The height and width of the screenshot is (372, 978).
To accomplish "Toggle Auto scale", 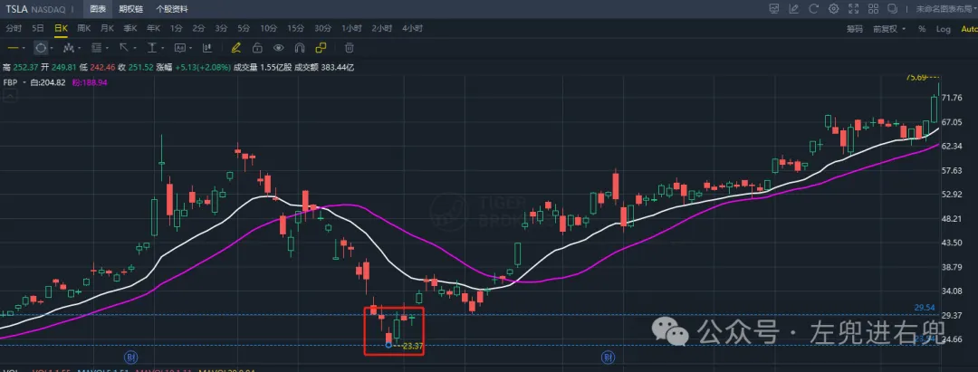I will [x=969, y=29].
